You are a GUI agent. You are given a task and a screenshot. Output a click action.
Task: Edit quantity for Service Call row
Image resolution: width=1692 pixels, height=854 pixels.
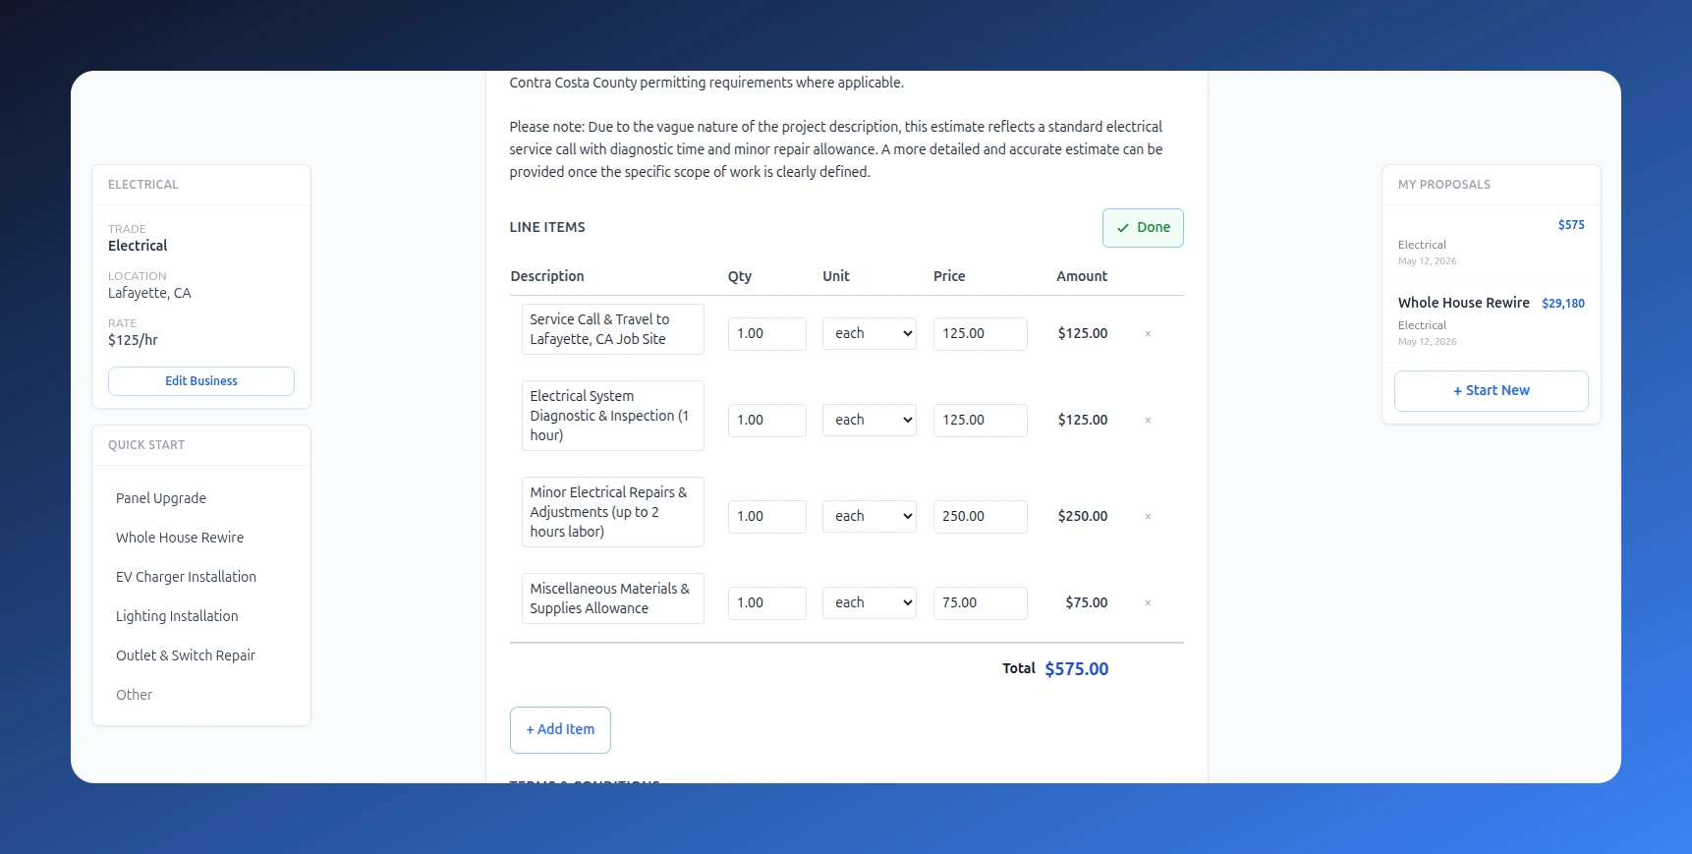767,334
